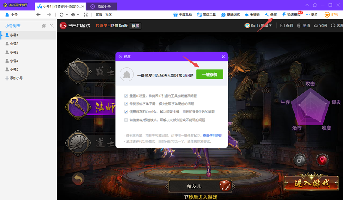Go forward with the toolbar forward arrow
Viewport: 343px width, 200px height.
pyautogui.click(x=49, y=15)
